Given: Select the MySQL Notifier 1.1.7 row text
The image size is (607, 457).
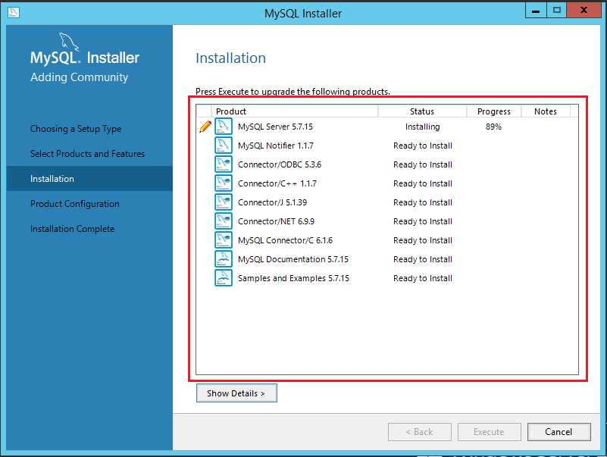Looking at the screenshot, I should coord(276,146).
